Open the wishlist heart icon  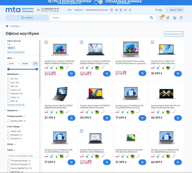[161, 18]
